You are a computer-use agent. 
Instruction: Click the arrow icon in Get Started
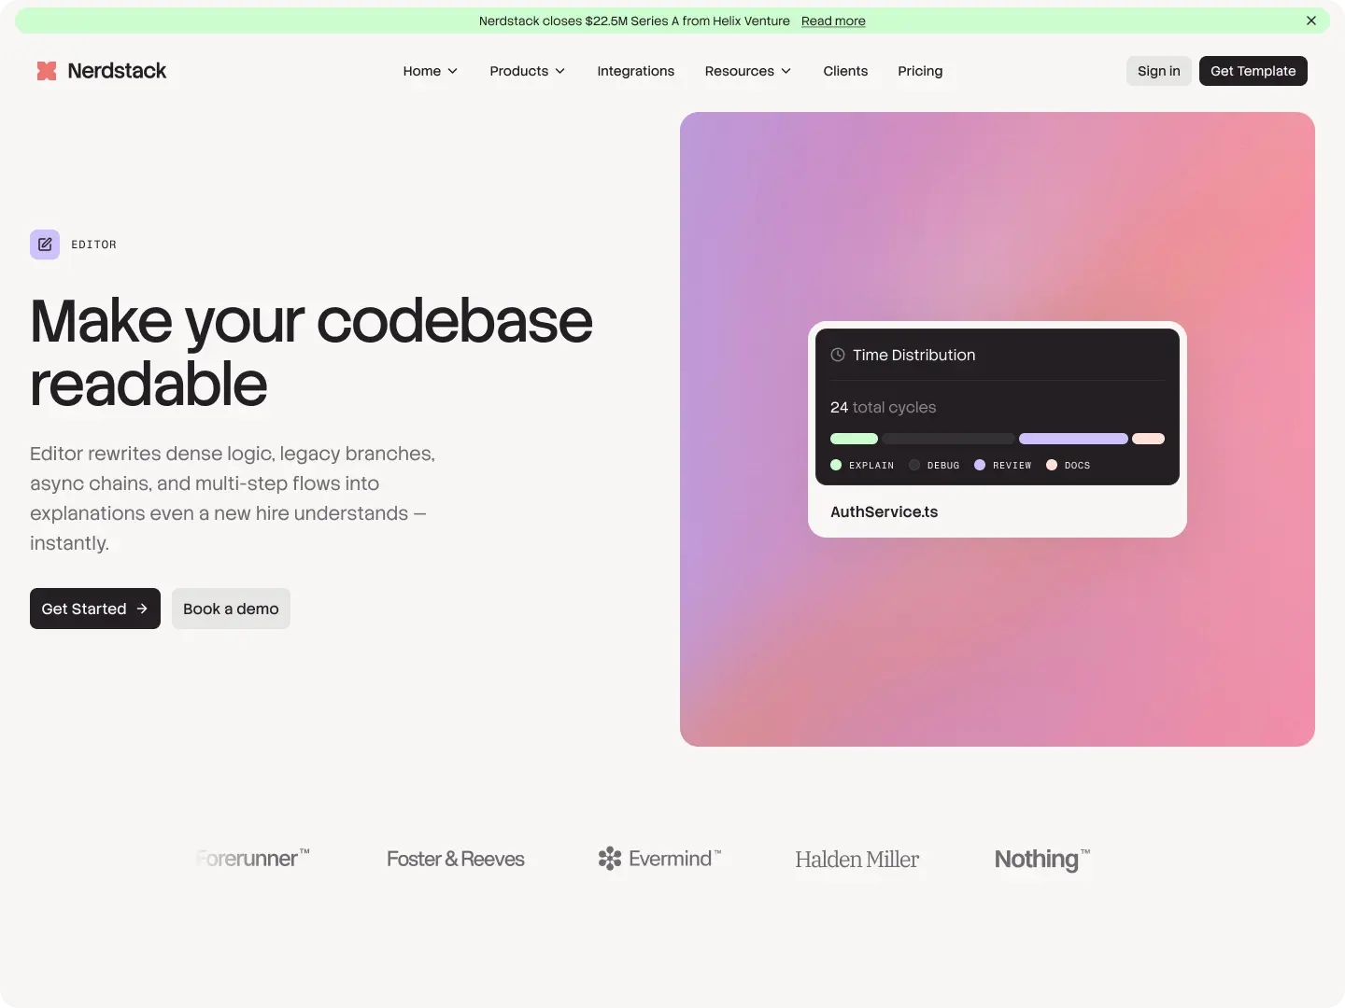[142, 609]
